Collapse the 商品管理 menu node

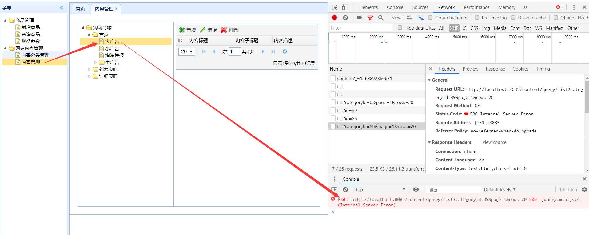coord(5,20)
